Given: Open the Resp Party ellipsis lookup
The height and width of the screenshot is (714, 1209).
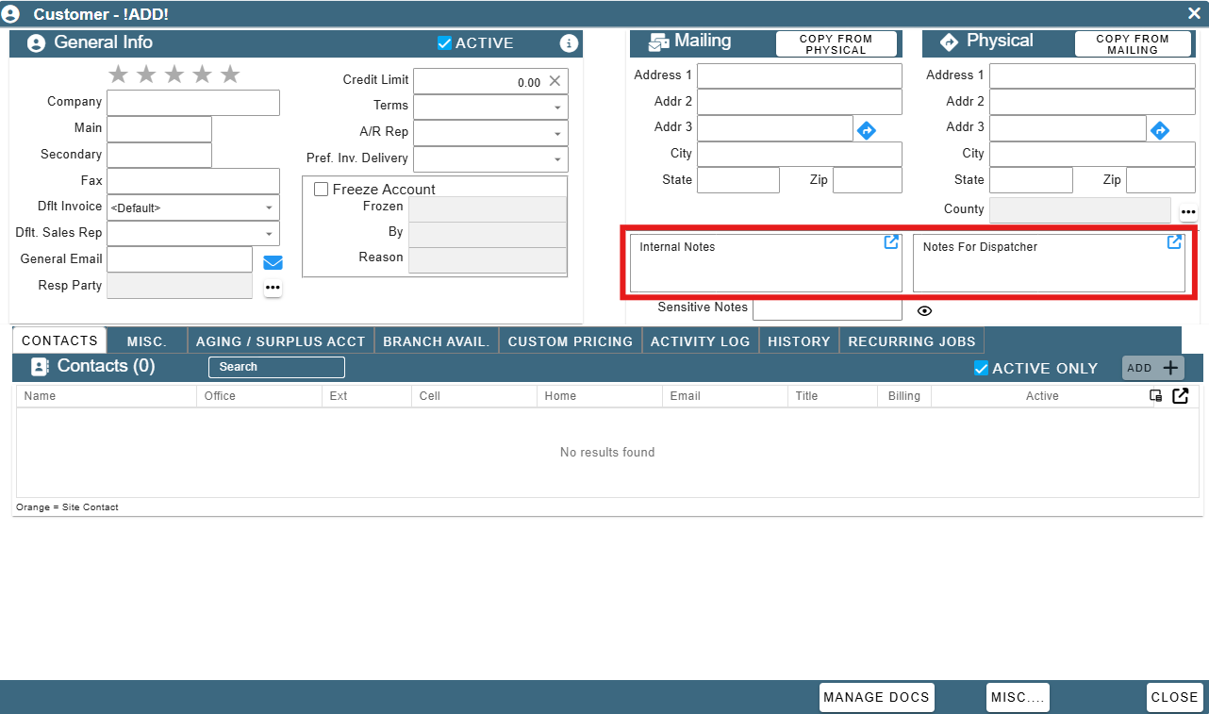Looking at the screenshot, I should [x=273, y=288].
